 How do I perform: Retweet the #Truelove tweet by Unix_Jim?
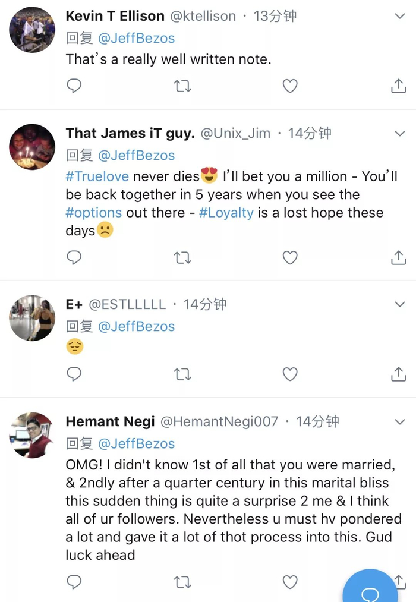click(x=182, y=257)
